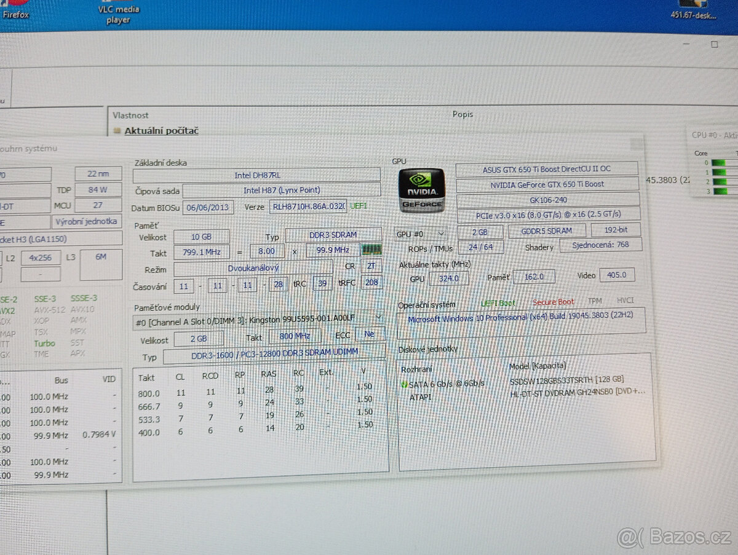Click the Windows 10 Professional OS field
Image resolution: width=738 pixels, height=555 pixels.
pyautogui.click(x=520, y=319)
